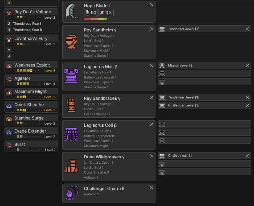Open second empty slot on Duna Wildgreaves
This screenshot has width=254, height=206.
point(204,164)
